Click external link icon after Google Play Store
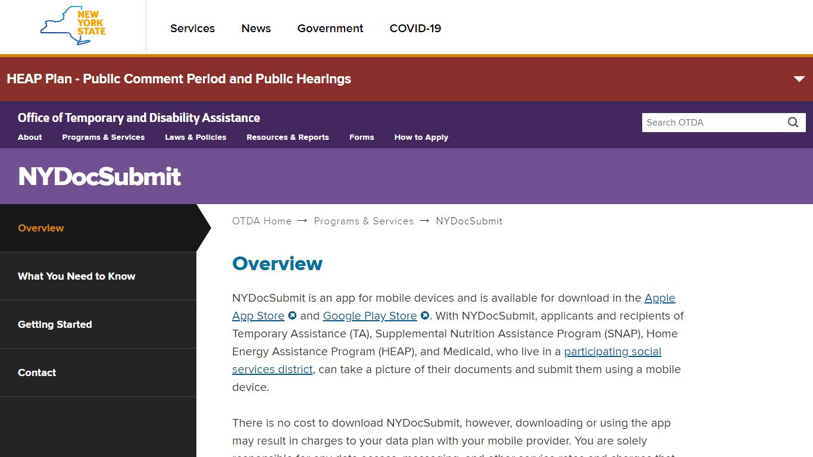813x457 pixels. pos(425,316)
